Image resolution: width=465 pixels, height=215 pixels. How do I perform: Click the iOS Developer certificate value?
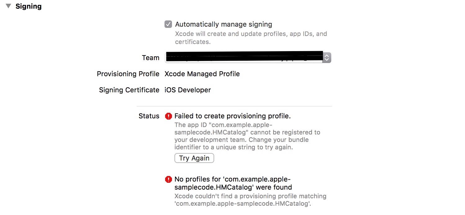[187, 90]
